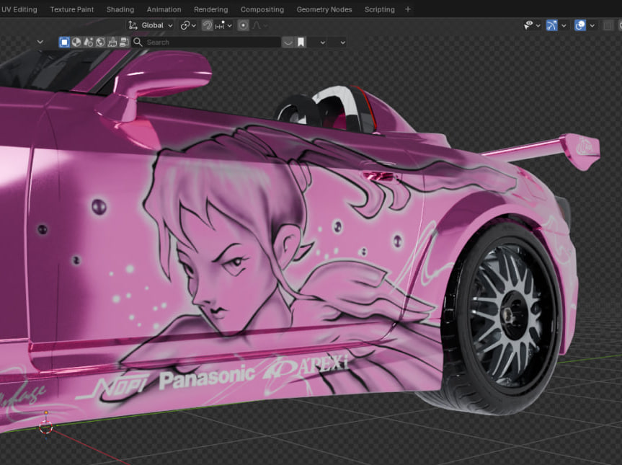Click the 3D cursor in the viewport

(46, 427)
